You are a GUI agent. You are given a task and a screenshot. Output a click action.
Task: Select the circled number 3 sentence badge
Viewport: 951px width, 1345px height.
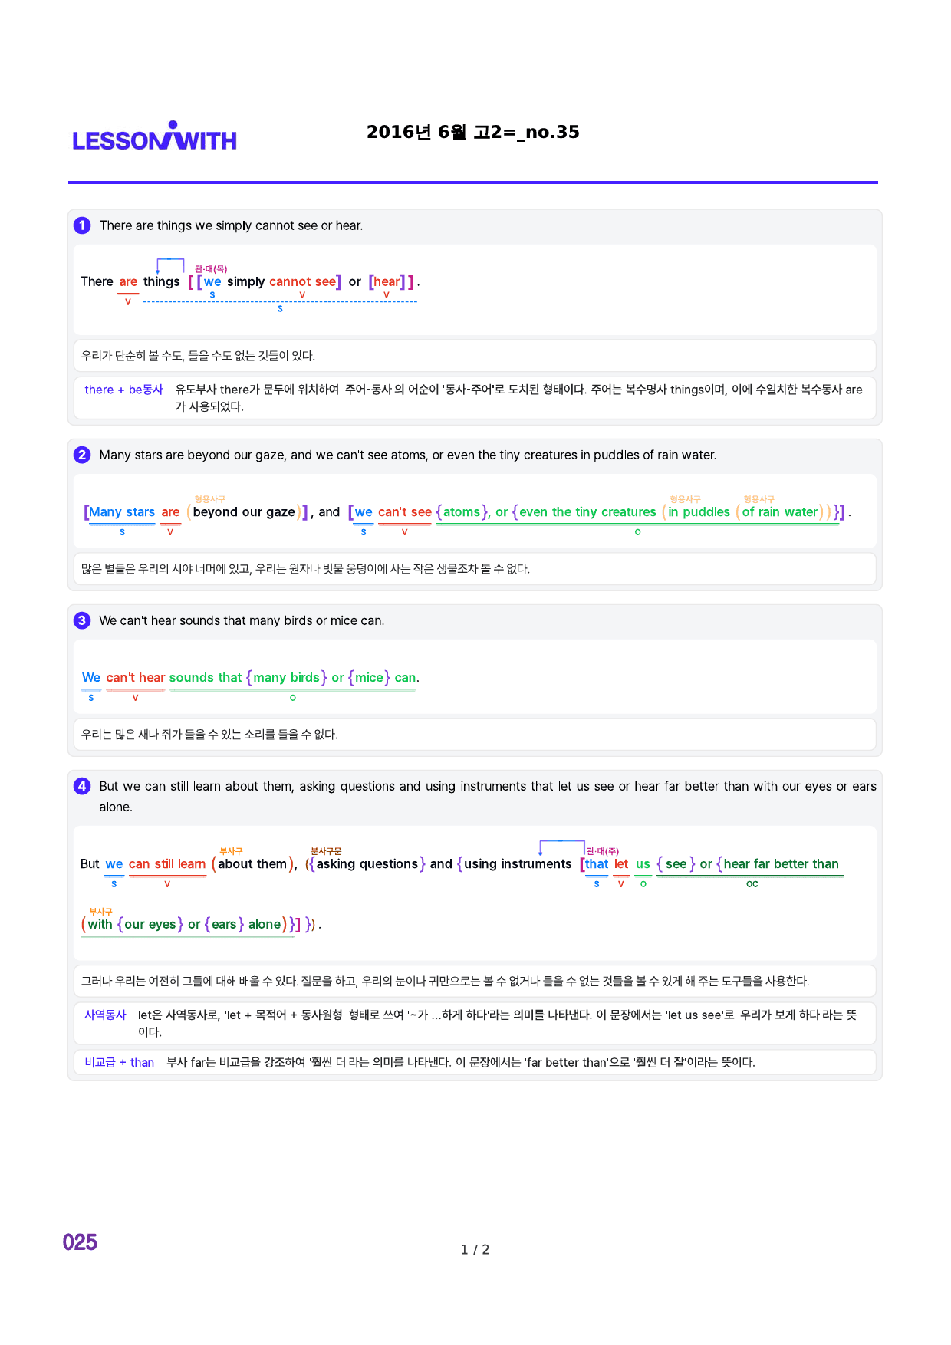tap(82, 620)
